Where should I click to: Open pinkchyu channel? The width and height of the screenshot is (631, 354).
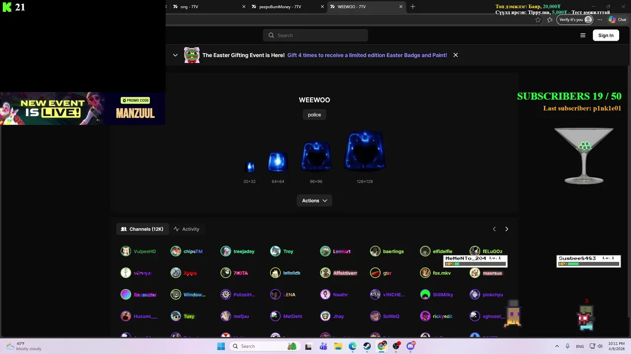487,295
